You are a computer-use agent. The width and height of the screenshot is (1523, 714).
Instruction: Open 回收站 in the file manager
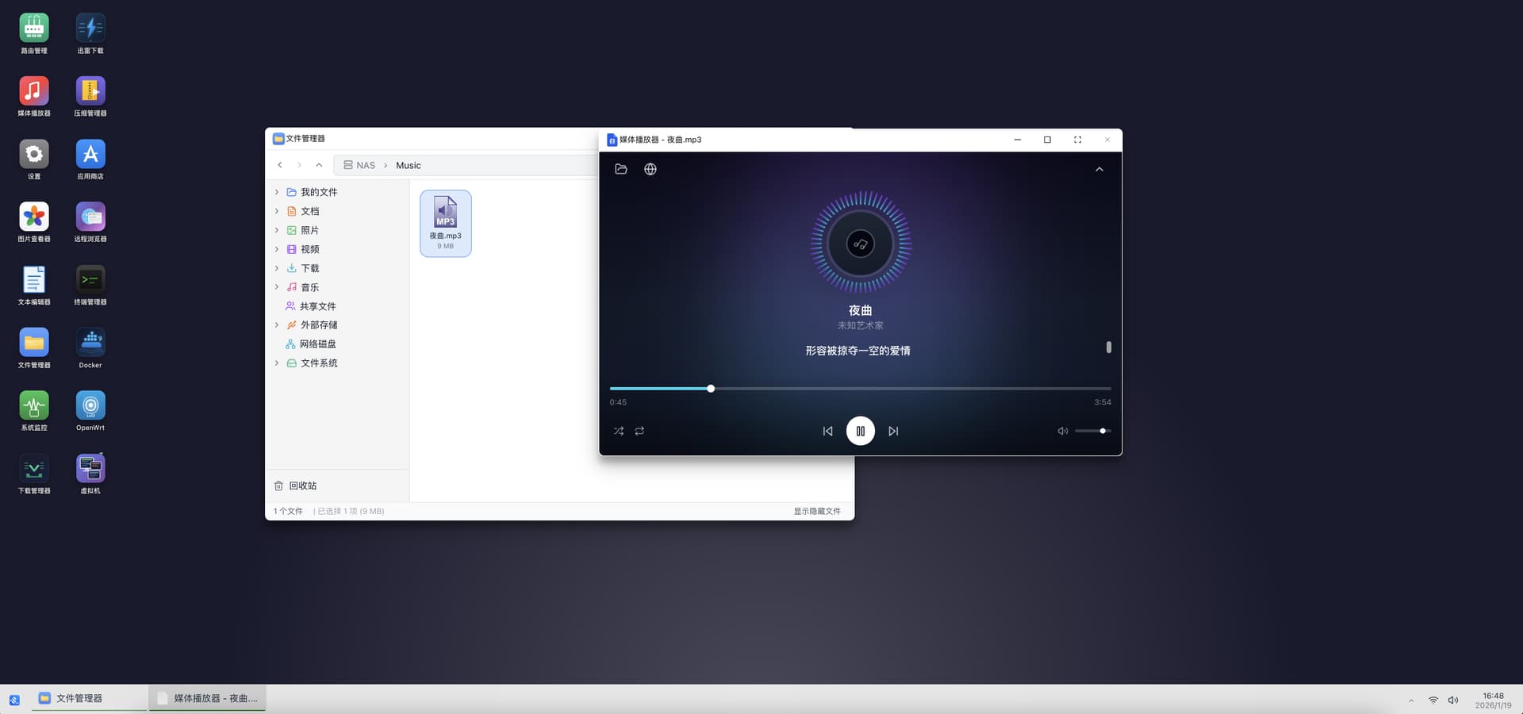pos(302,486)
